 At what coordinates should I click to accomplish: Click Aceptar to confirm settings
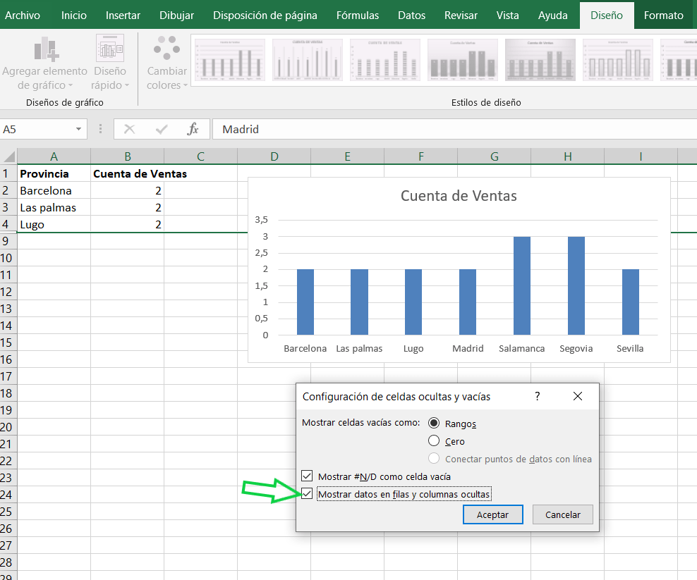click(x=492, y=514)
